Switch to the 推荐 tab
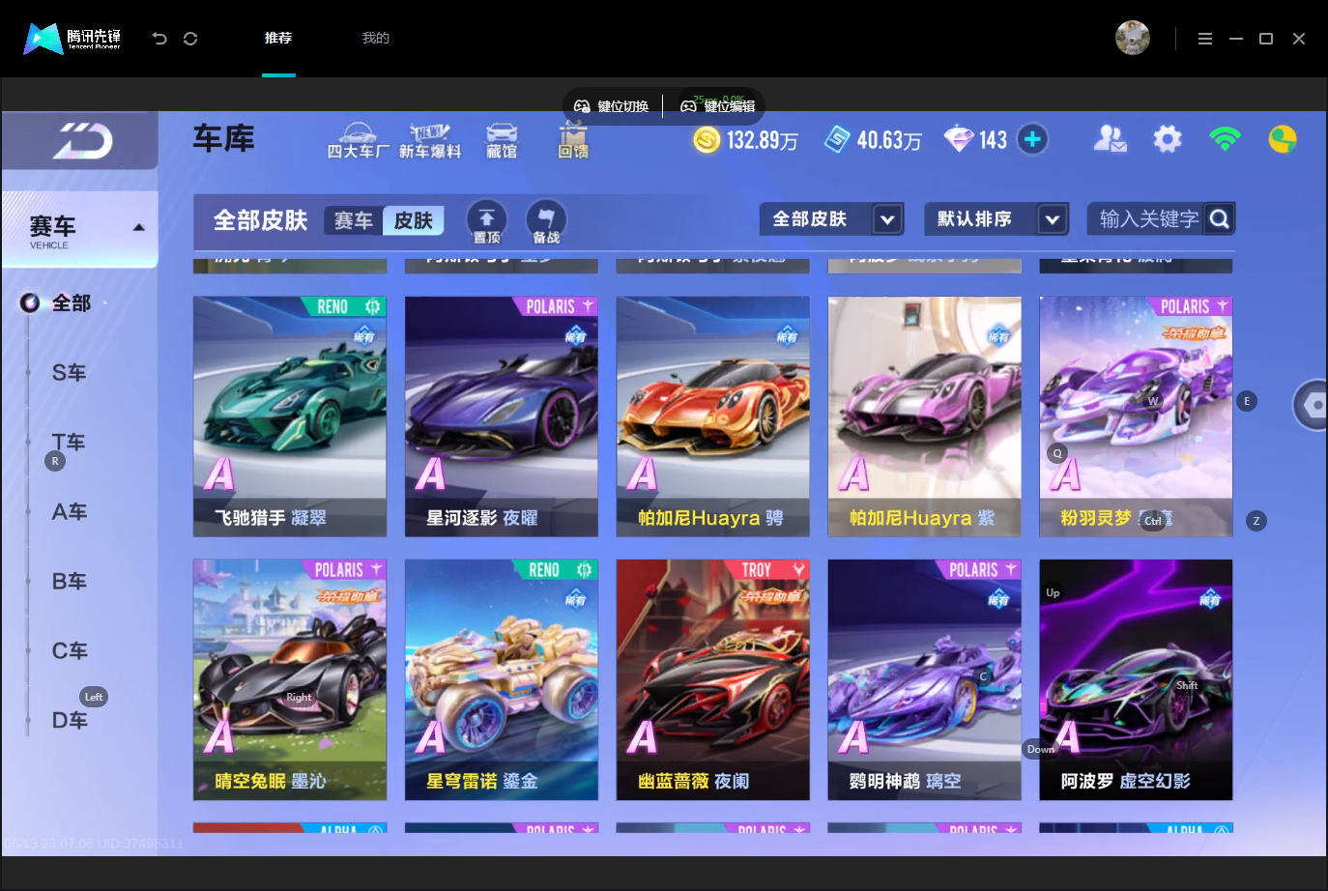 tap(278, 38)
